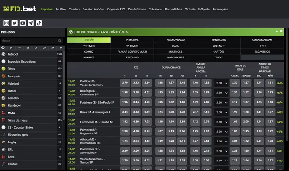Select Rugby in the sports list

pos(31,142)
